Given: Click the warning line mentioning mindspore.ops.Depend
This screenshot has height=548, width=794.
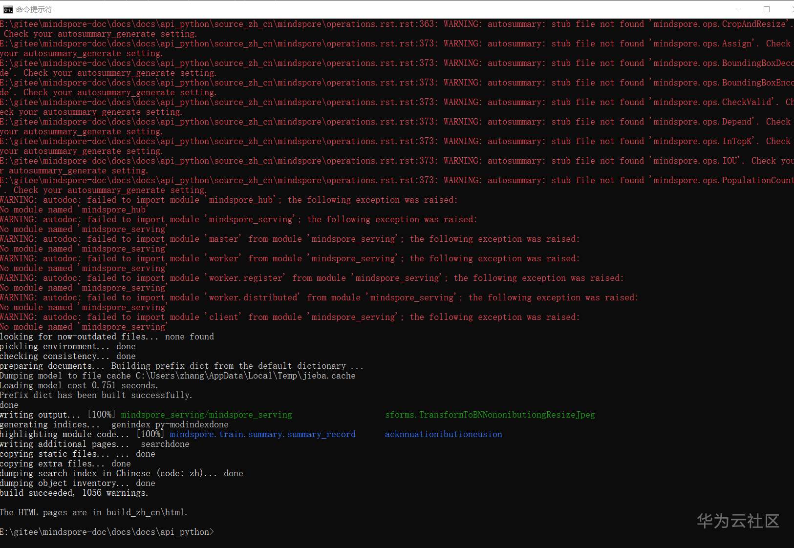Looking at the screenshot, I should pyautogui.click(x=395, y=122).
